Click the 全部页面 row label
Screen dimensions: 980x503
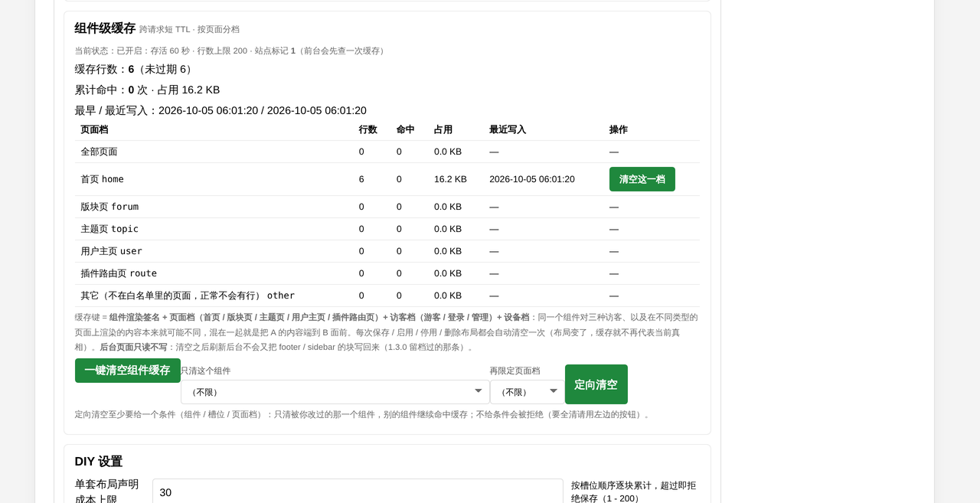[x=99, y=152]
